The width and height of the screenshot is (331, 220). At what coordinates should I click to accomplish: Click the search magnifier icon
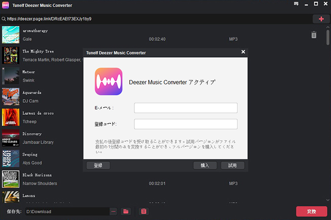[4, 19]
